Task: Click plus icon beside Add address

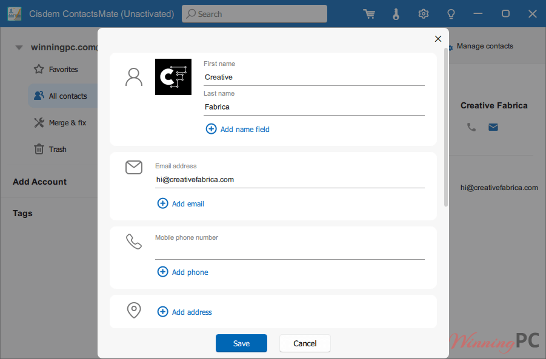Action: [162, 312]
